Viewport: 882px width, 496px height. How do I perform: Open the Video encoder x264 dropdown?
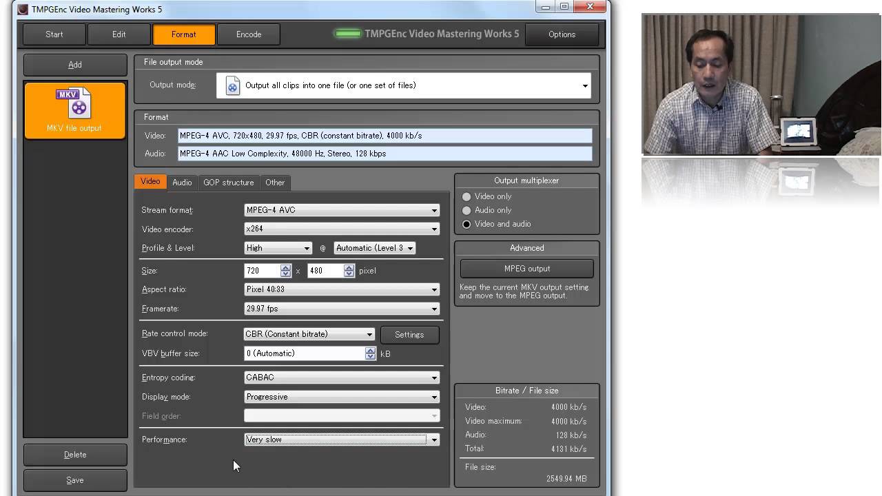342,229
